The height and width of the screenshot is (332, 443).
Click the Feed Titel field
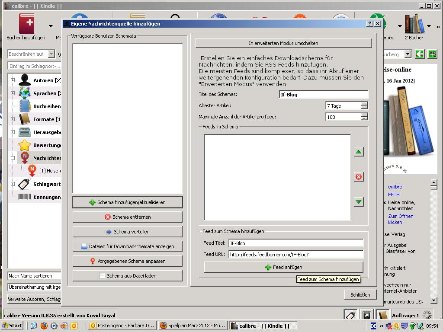(x=296, y=243)
